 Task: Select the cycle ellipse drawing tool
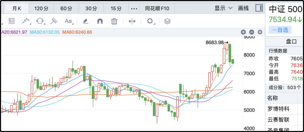click(x=40, y=21)
